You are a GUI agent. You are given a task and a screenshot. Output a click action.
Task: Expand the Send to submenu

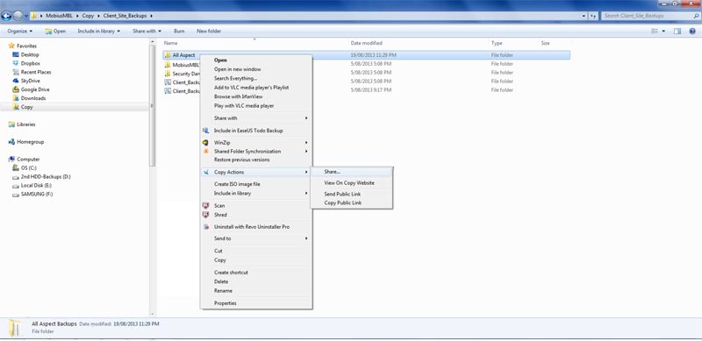pos(255,238)
